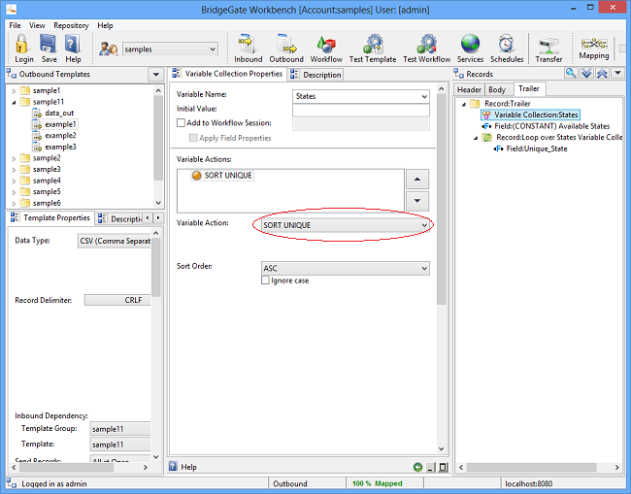Click the Login toolbar icon
Screen dimensions: 631x494
(x=23, y=44)
